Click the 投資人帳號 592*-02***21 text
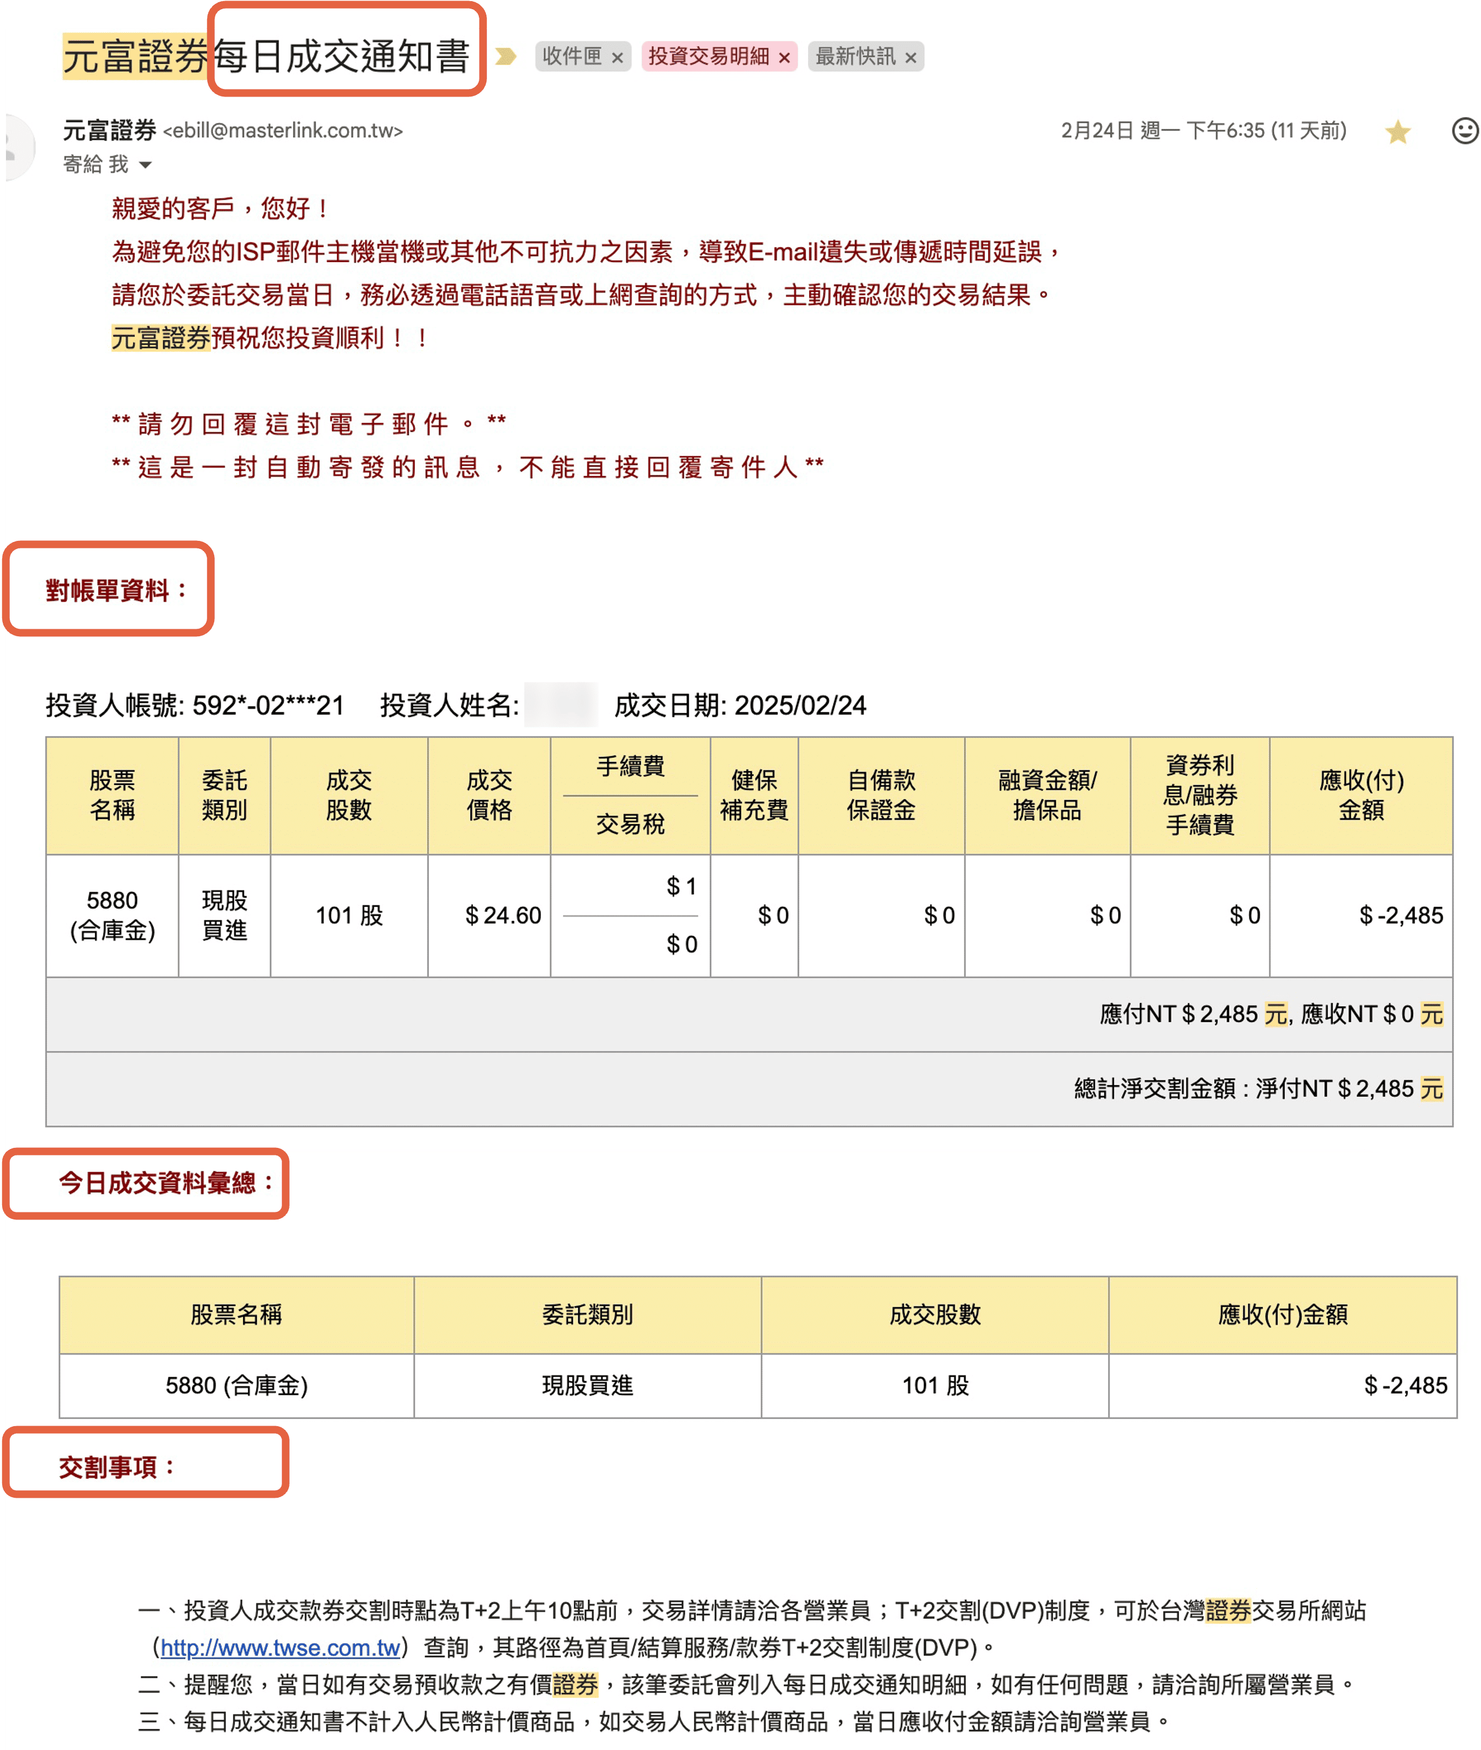The width and height of the screenshot is (1481, 1750). point(195,705)
